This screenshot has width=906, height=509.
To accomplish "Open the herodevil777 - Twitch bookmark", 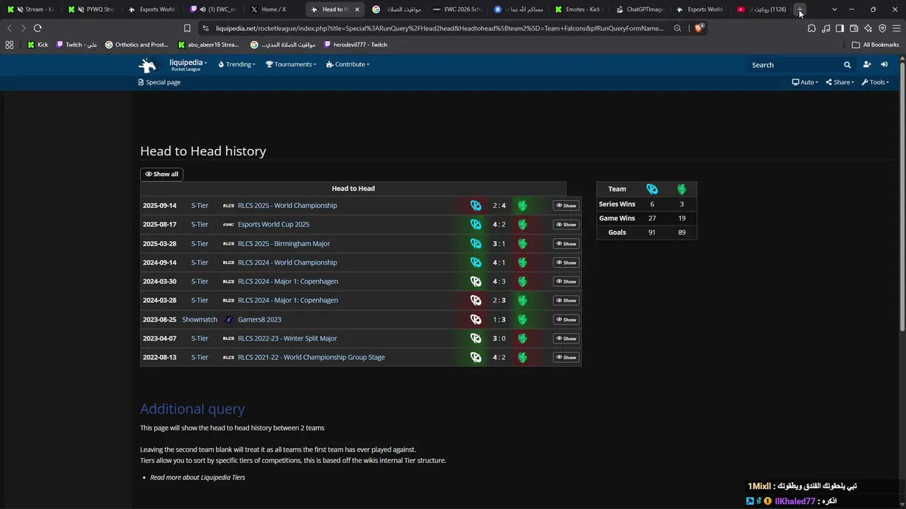I will click(355, 45).
